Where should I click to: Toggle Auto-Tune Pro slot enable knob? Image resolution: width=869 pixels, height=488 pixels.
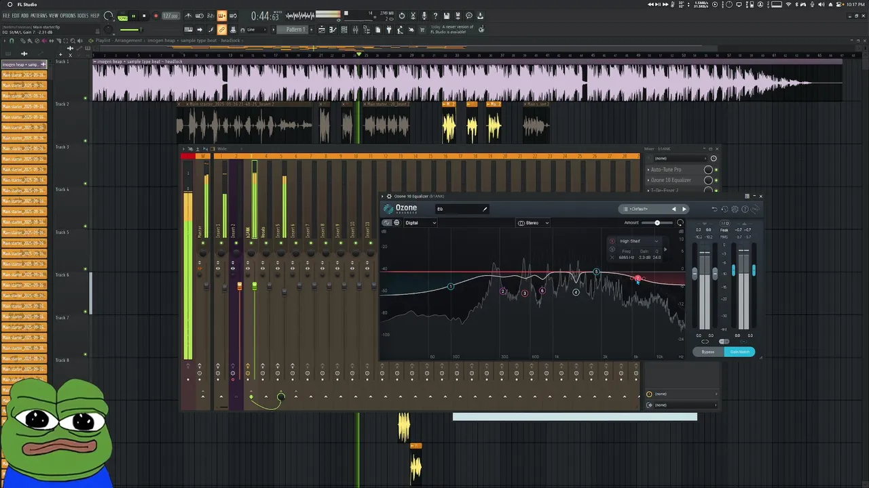709,169
